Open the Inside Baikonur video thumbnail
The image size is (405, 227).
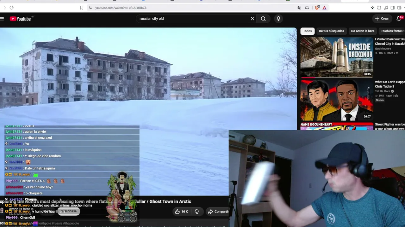[337, 57]
